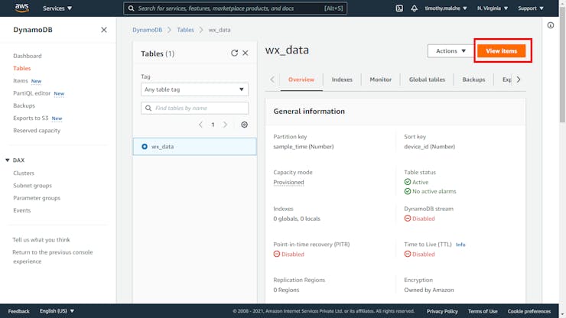566x318 pixels.
Task: Click the Find tables by name field
Action: [x=194, y=109]
